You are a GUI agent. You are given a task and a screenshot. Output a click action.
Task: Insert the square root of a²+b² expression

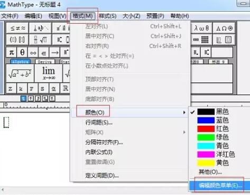tap(20, 73)
